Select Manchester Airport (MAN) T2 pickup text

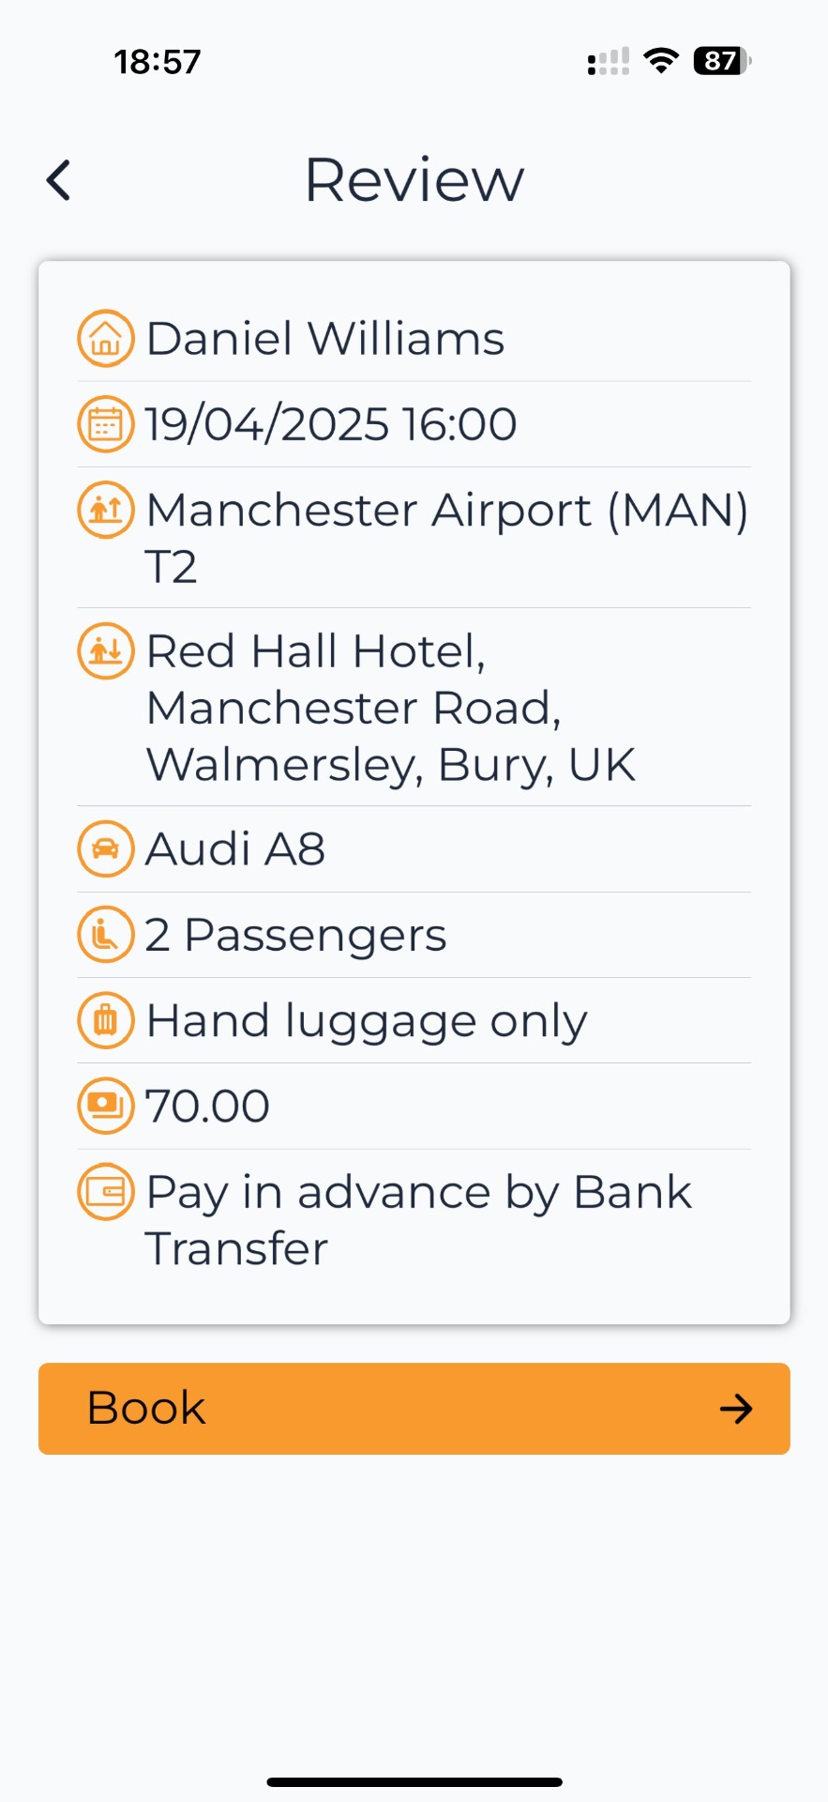pyautogui.click(x=446, y=538)
